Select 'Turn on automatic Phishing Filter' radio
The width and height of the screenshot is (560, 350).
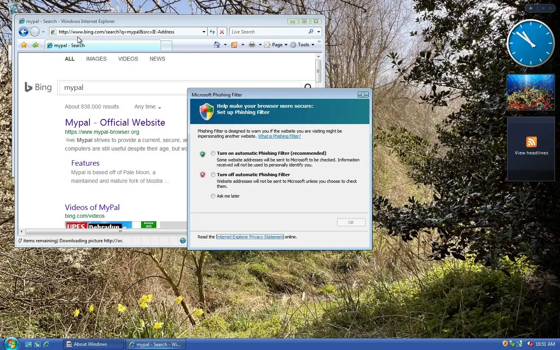(x=213, y=153)
